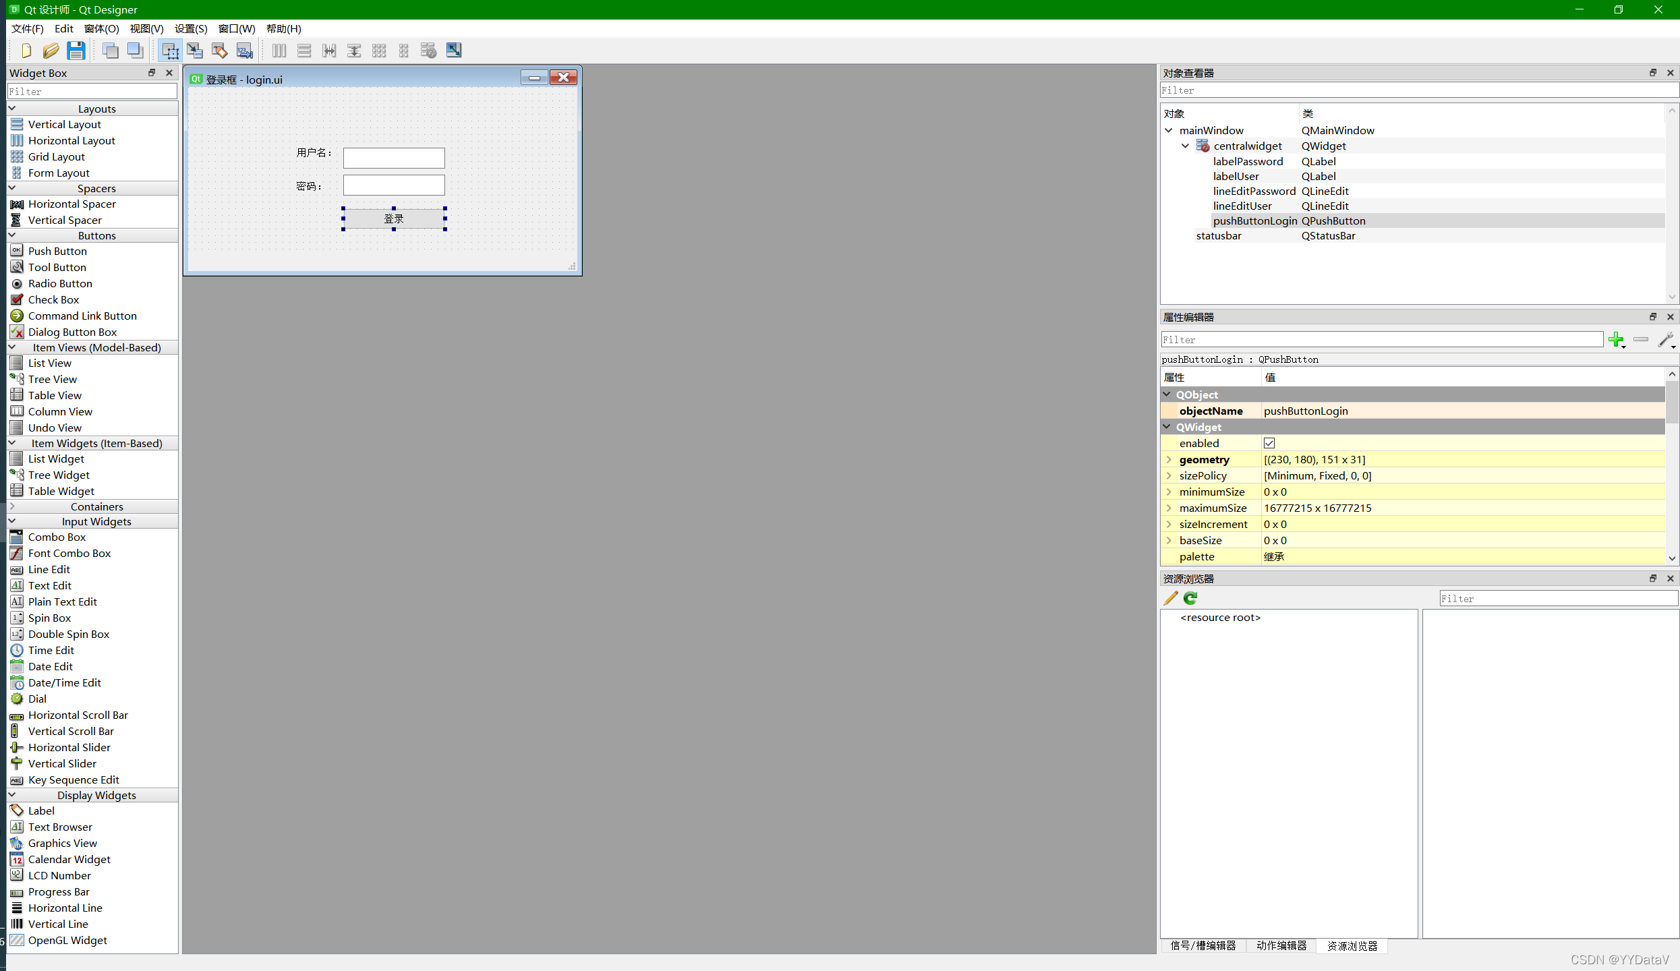The width and height of the screenshot is (1680, 971).
Task: Collapse the mainWindow item in object inspector
Action: click(x=1169, y=129)
